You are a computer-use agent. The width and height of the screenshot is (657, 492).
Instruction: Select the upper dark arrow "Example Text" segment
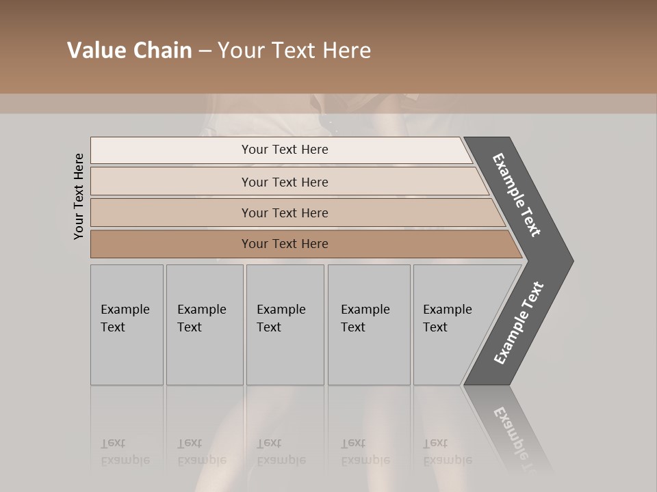(517, 195)
